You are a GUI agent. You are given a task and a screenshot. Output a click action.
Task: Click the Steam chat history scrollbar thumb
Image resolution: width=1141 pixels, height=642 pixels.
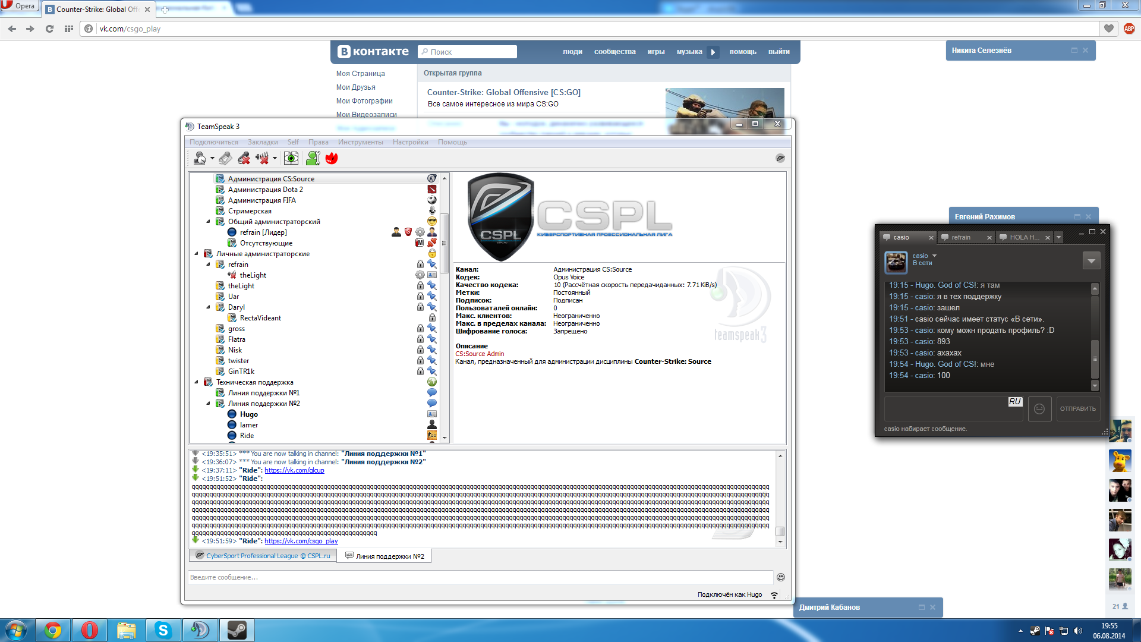1095,358
